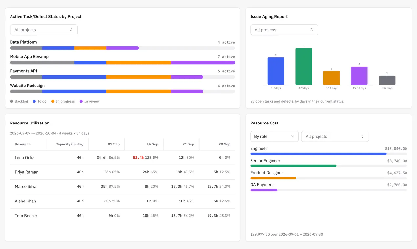Expand the By role dropdown
Screen dimensions: 417x249
[x=274, y=136]
